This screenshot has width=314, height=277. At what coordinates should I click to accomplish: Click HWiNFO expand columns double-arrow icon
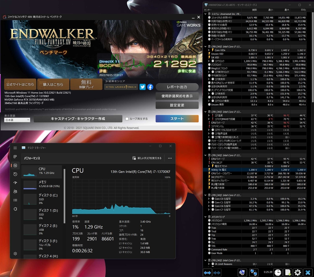(x=208, y=273)
